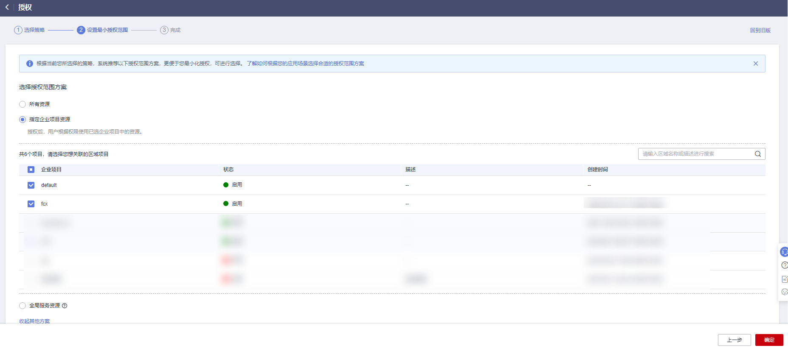Screen dimensions: 788x351
Task: Click the 选择授权范围方案 heading
Action: [x=43, y=87]
